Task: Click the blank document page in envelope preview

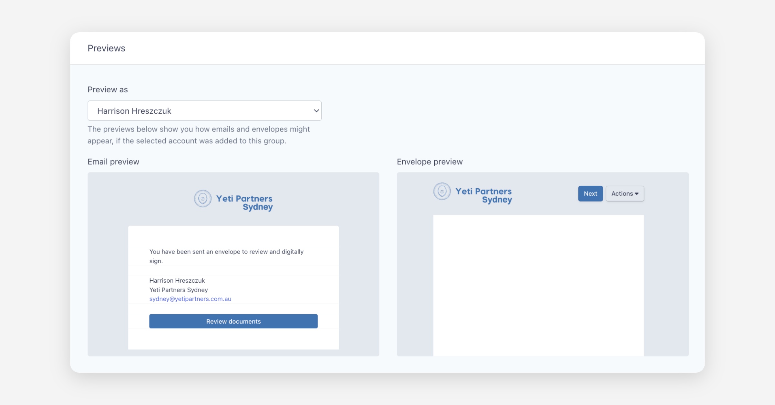Action: coord(538,284)
